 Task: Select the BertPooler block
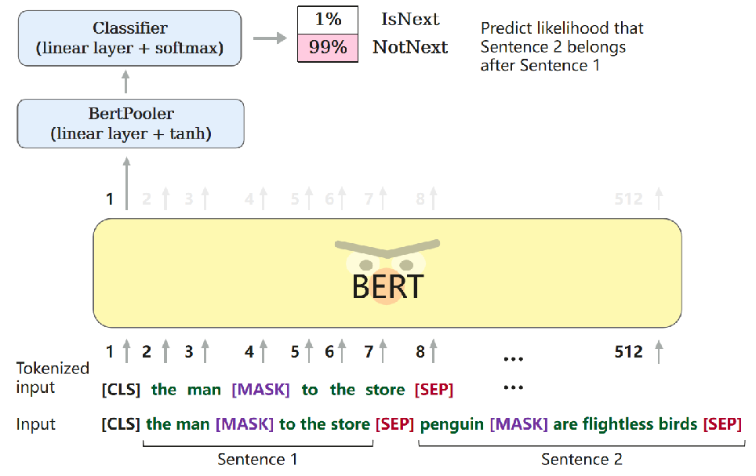131,123
